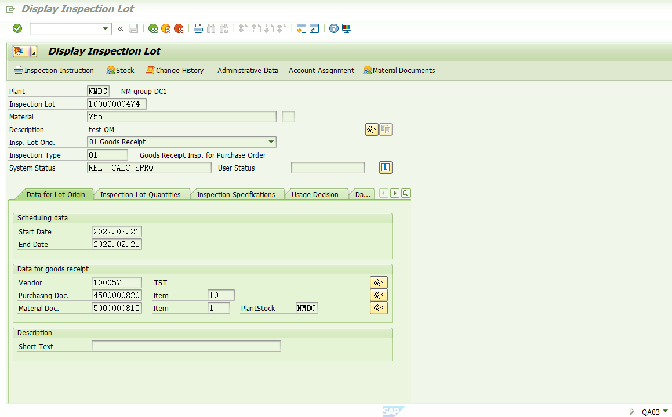Open Help via the question mark icon
672x417 pixels.
[333, 28]
